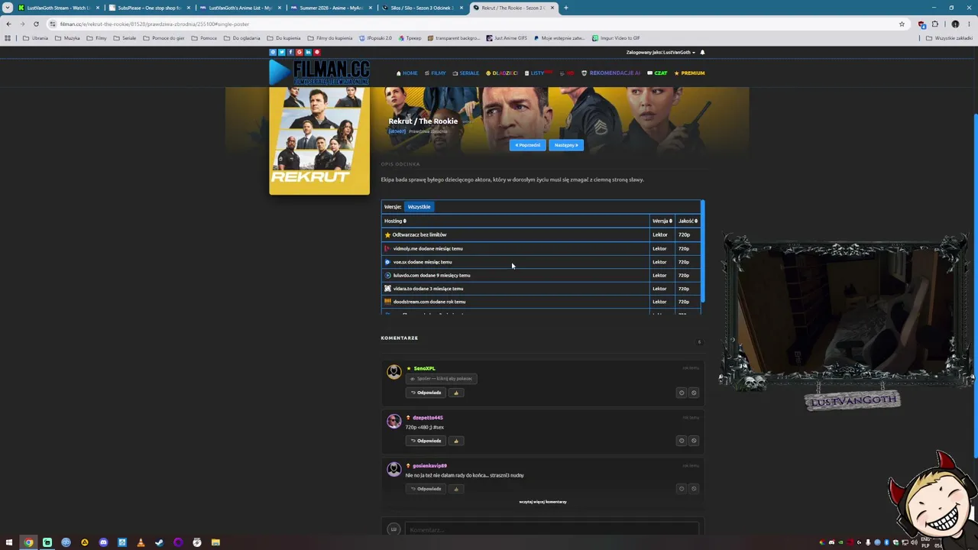Screen dimensions: 978x550
Task: Open the Chrome tab search dropdown
Action: 8,8
